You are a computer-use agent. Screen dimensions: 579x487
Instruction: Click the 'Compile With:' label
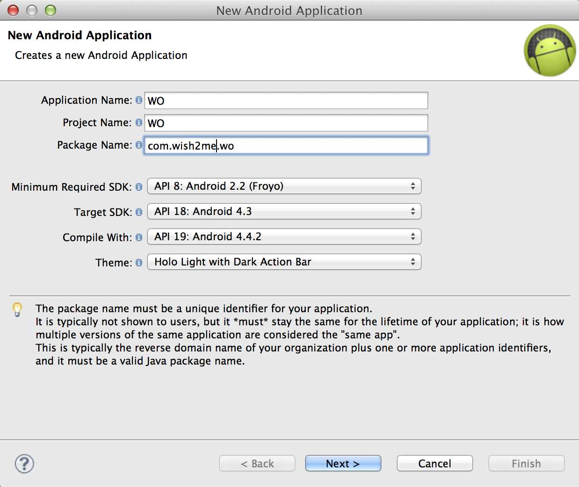click(x=97, y=237)
